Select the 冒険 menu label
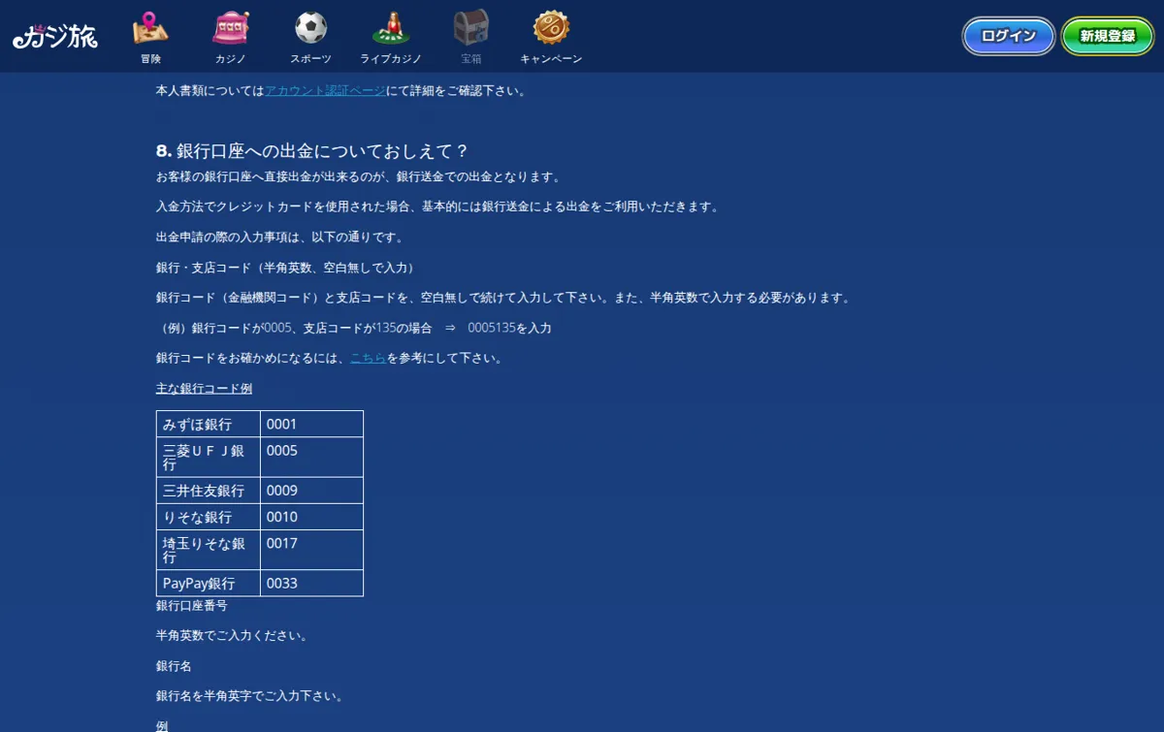 click(150, 59)
